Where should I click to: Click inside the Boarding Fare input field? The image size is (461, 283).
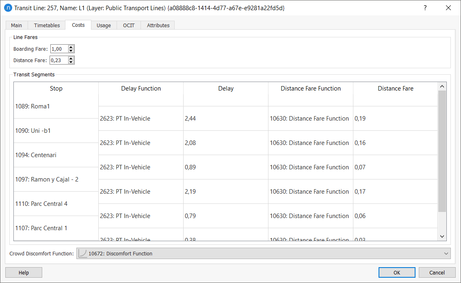tap(60, 49)
